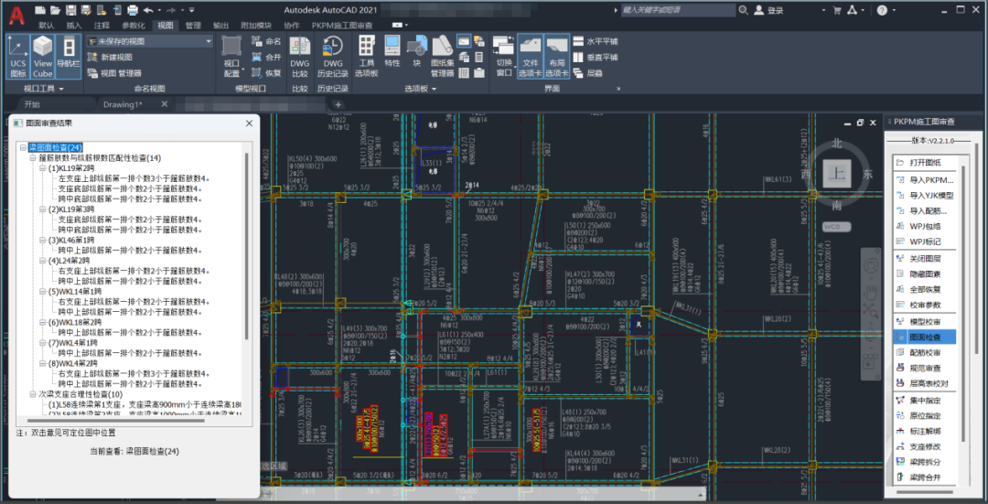Toggle the UCS图标 button in ribbon
988x504 pixels.
(x=18, y=56)
